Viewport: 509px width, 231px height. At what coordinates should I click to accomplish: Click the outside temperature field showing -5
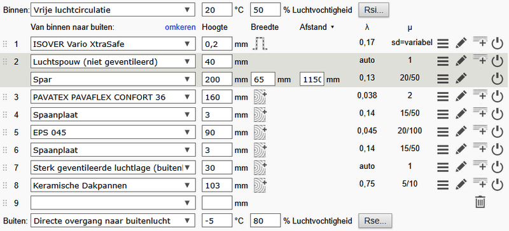click(x=217, y=221)
